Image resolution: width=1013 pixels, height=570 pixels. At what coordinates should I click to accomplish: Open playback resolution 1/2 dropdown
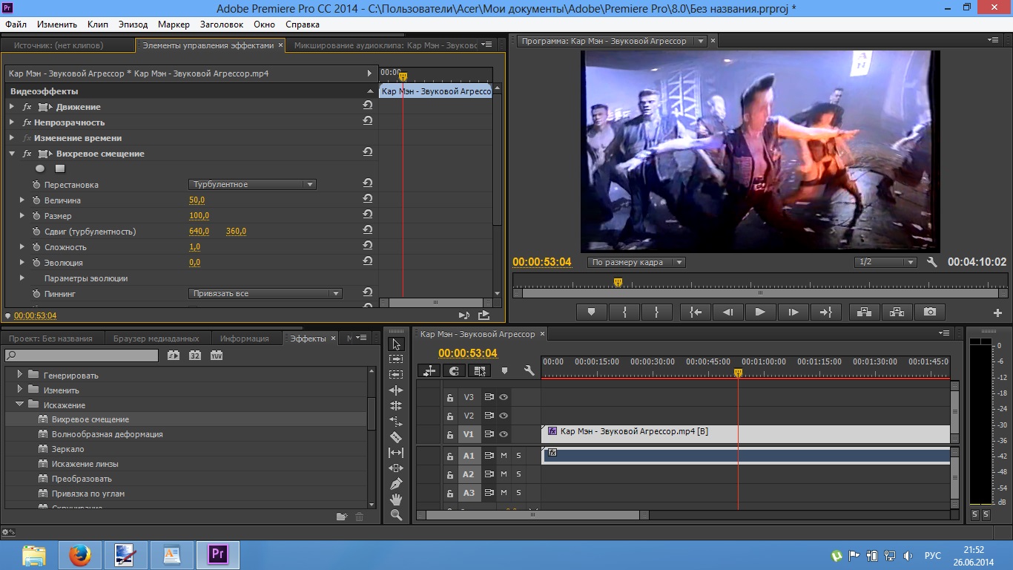885,262
